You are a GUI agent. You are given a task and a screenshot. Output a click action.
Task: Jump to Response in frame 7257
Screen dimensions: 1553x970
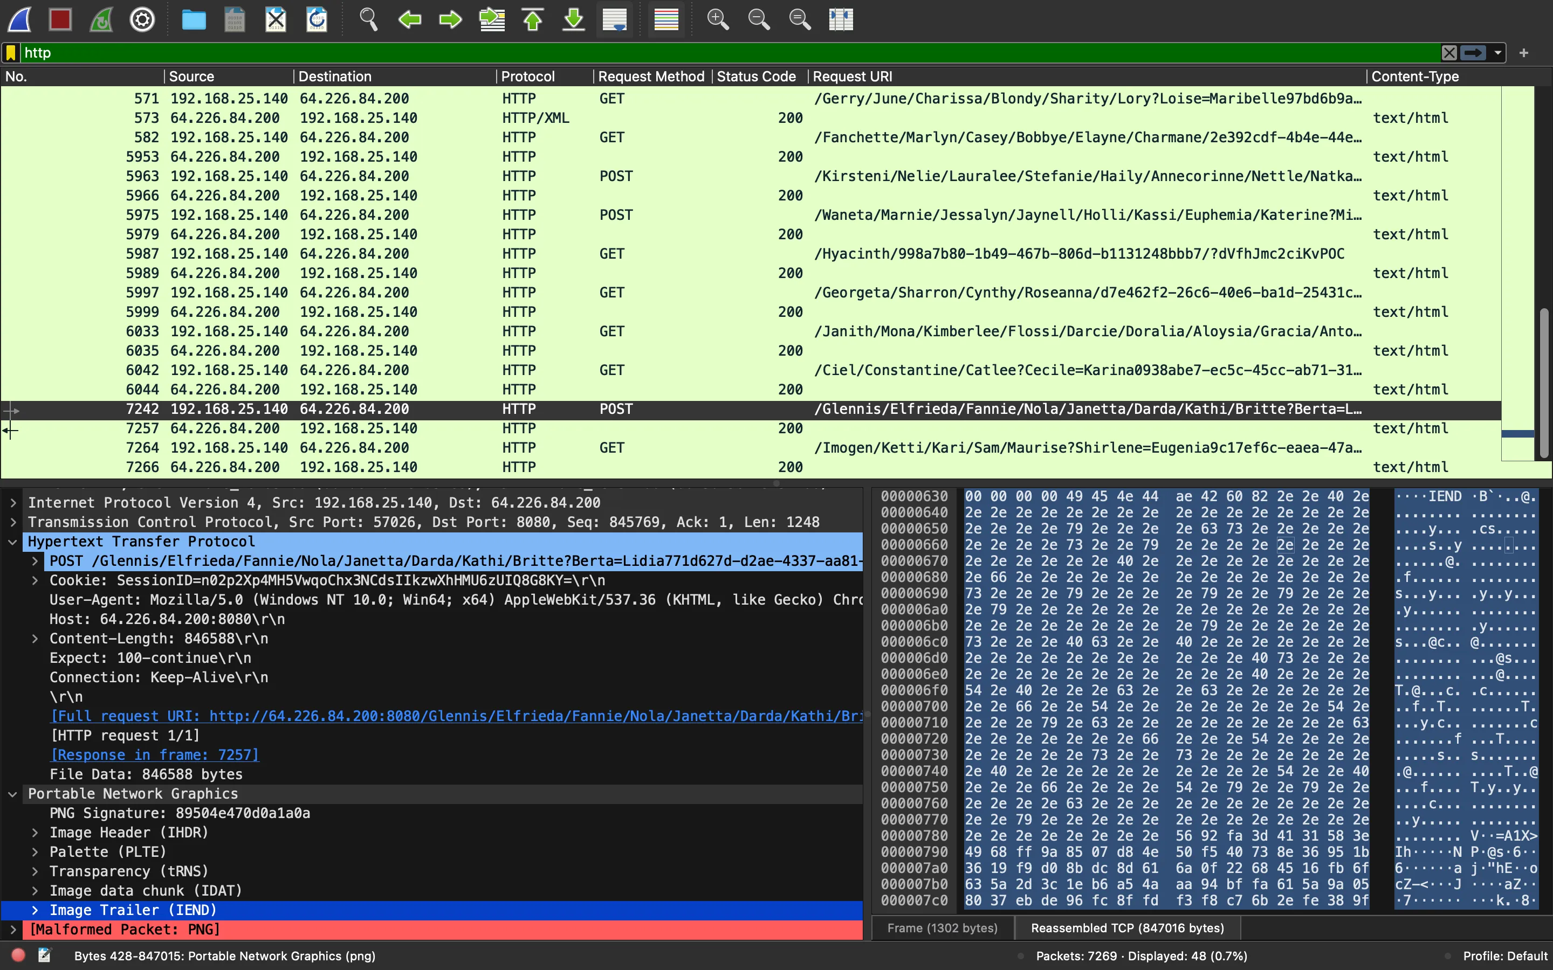pos(155,755)
